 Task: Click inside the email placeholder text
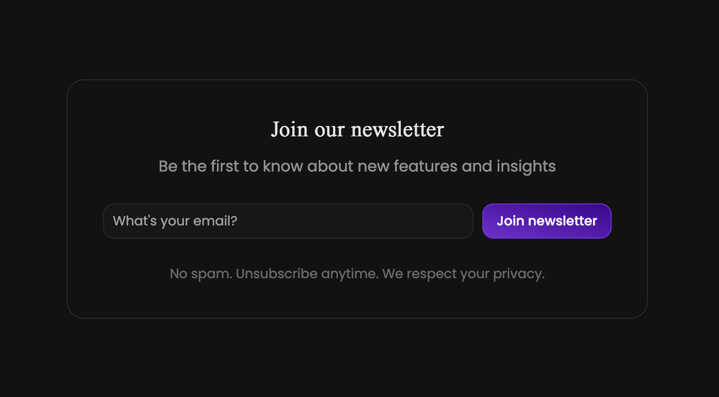pyautogui.click(x=174, y=220)
